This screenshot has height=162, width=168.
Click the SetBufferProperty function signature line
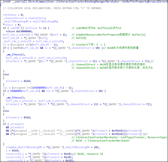(x=84, y=2)
